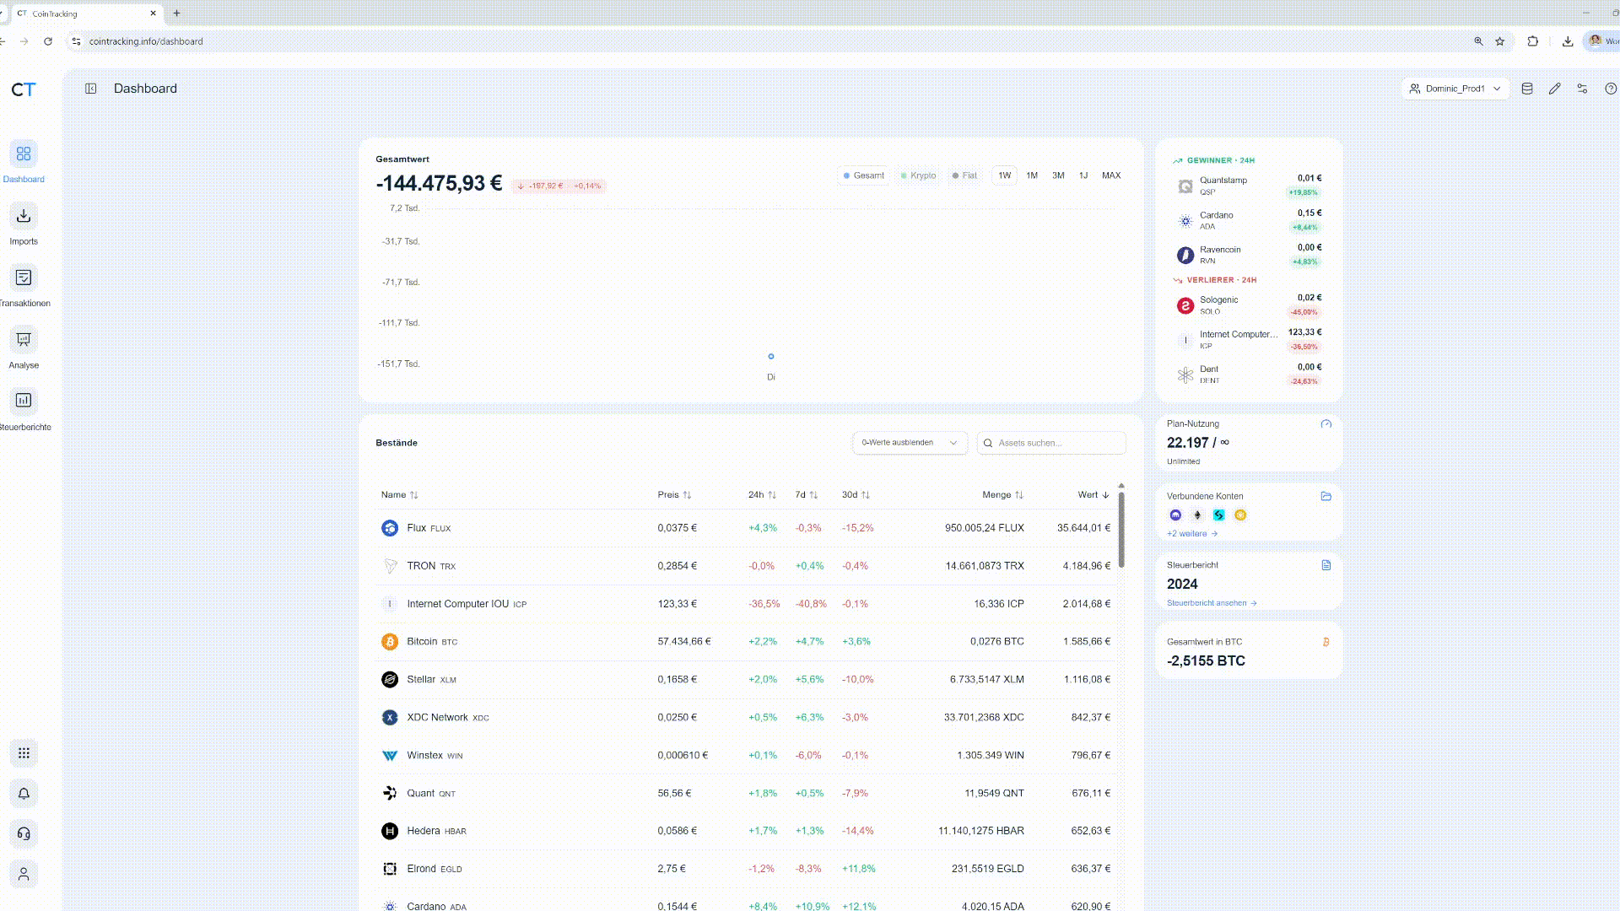Open the database icon in top bar
This screenshot has width=1620, height=911.
click(x=1527, y=89)
